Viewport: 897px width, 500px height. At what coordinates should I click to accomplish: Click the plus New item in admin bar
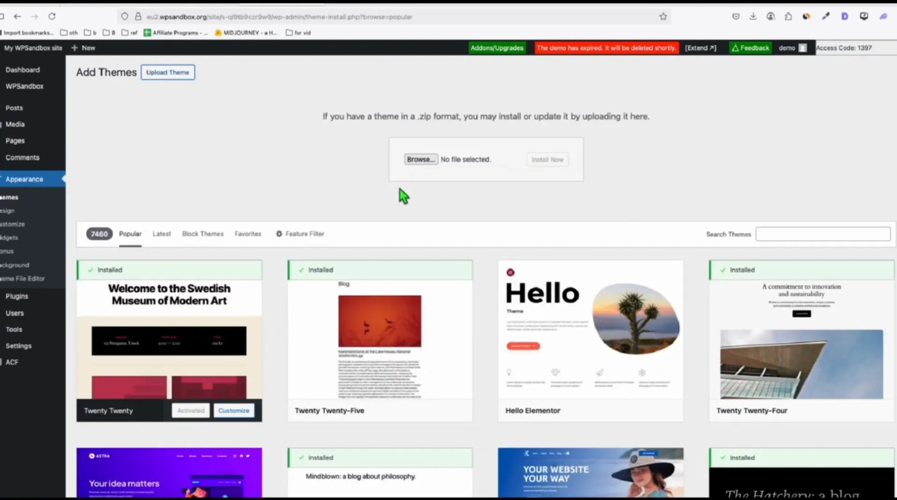click(x=83, y=48)
